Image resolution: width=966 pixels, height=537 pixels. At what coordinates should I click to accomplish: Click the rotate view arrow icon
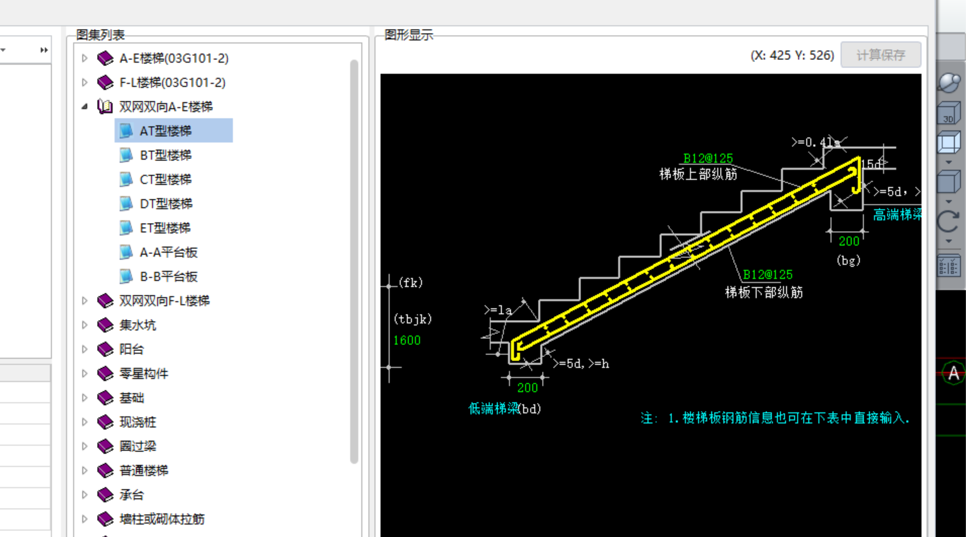point(949,222)
